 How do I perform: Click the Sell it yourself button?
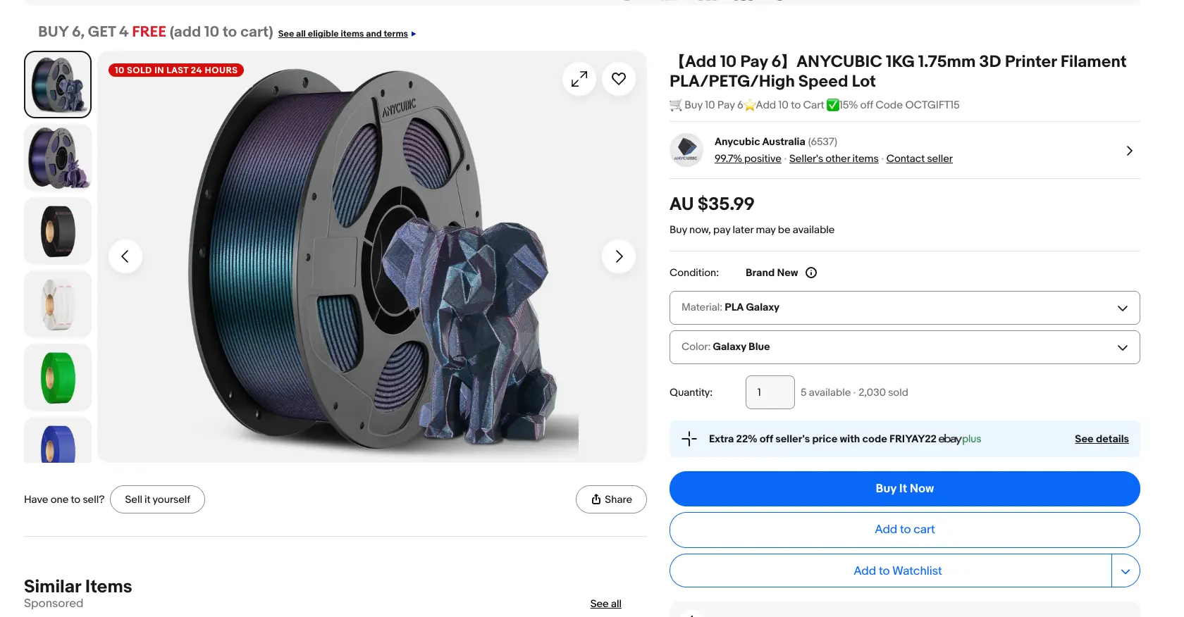coord(157,499)
